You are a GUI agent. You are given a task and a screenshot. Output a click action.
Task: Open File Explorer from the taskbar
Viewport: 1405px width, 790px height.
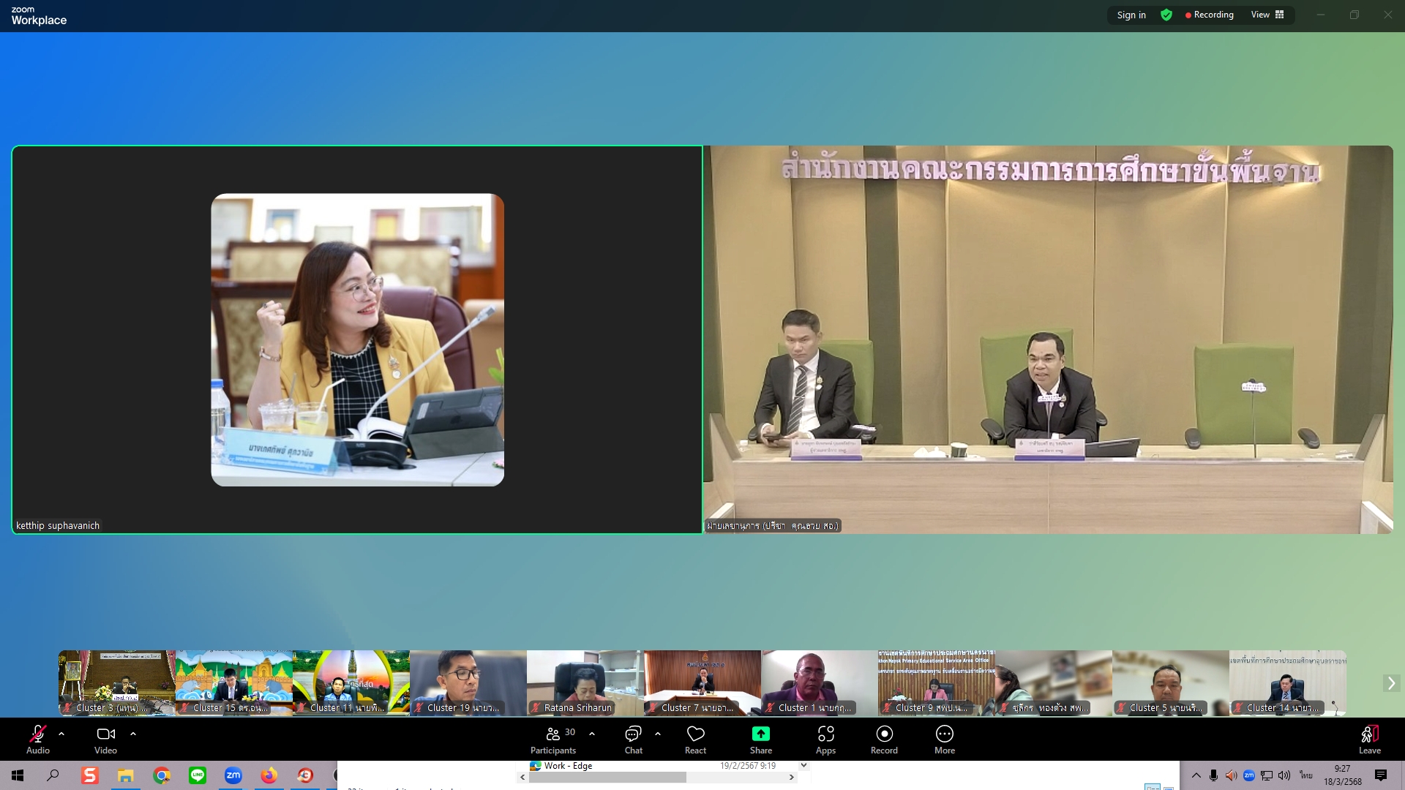pos(126,775)
